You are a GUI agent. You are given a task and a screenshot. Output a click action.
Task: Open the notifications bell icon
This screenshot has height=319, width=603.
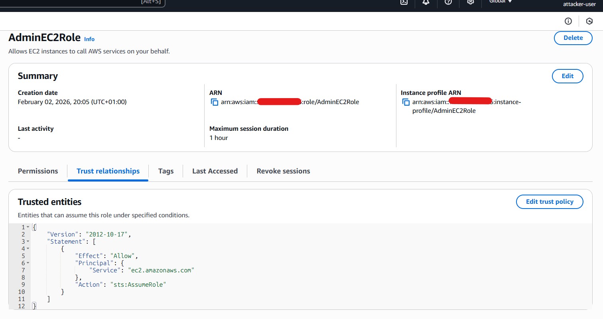click(x=426, y=3)
